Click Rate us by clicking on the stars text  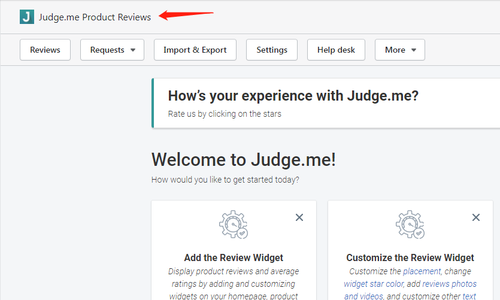coord(225,114)
